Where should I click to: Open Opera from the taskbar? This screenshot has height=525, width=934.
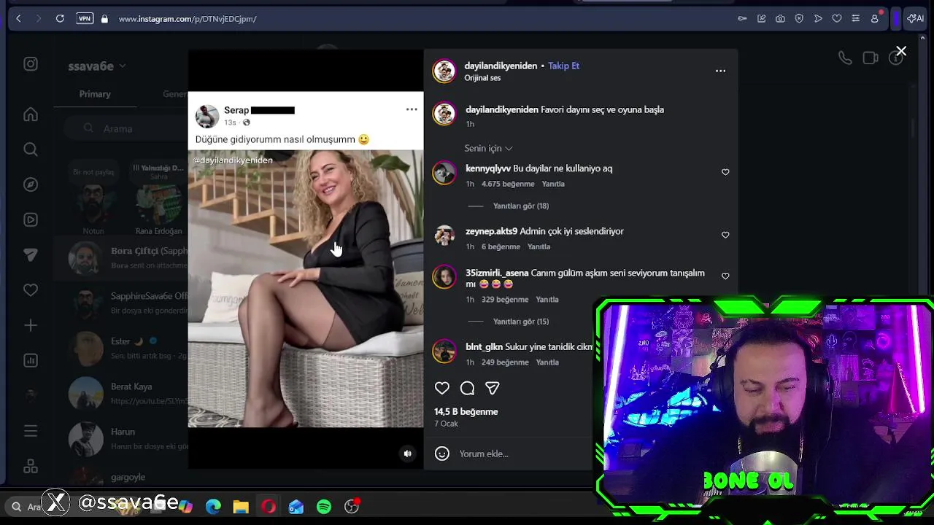pyautogui.click(x=269, y=507)
